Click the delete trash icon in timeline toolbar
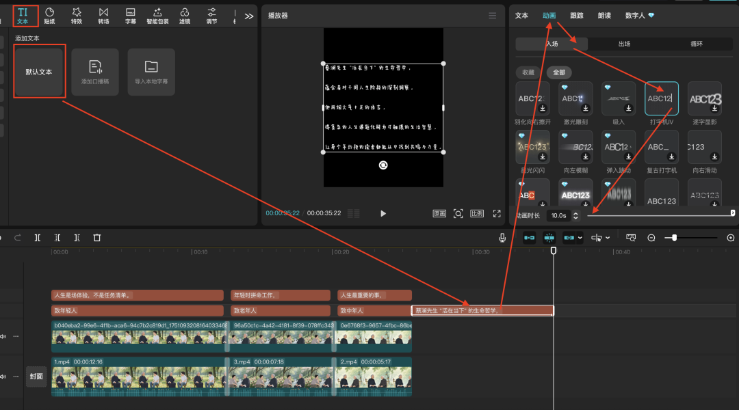 (97, 237)
